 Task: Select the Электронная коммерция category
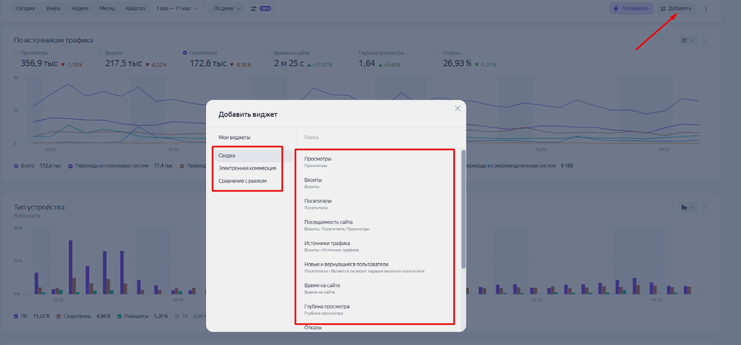click(x=247, y=168)
